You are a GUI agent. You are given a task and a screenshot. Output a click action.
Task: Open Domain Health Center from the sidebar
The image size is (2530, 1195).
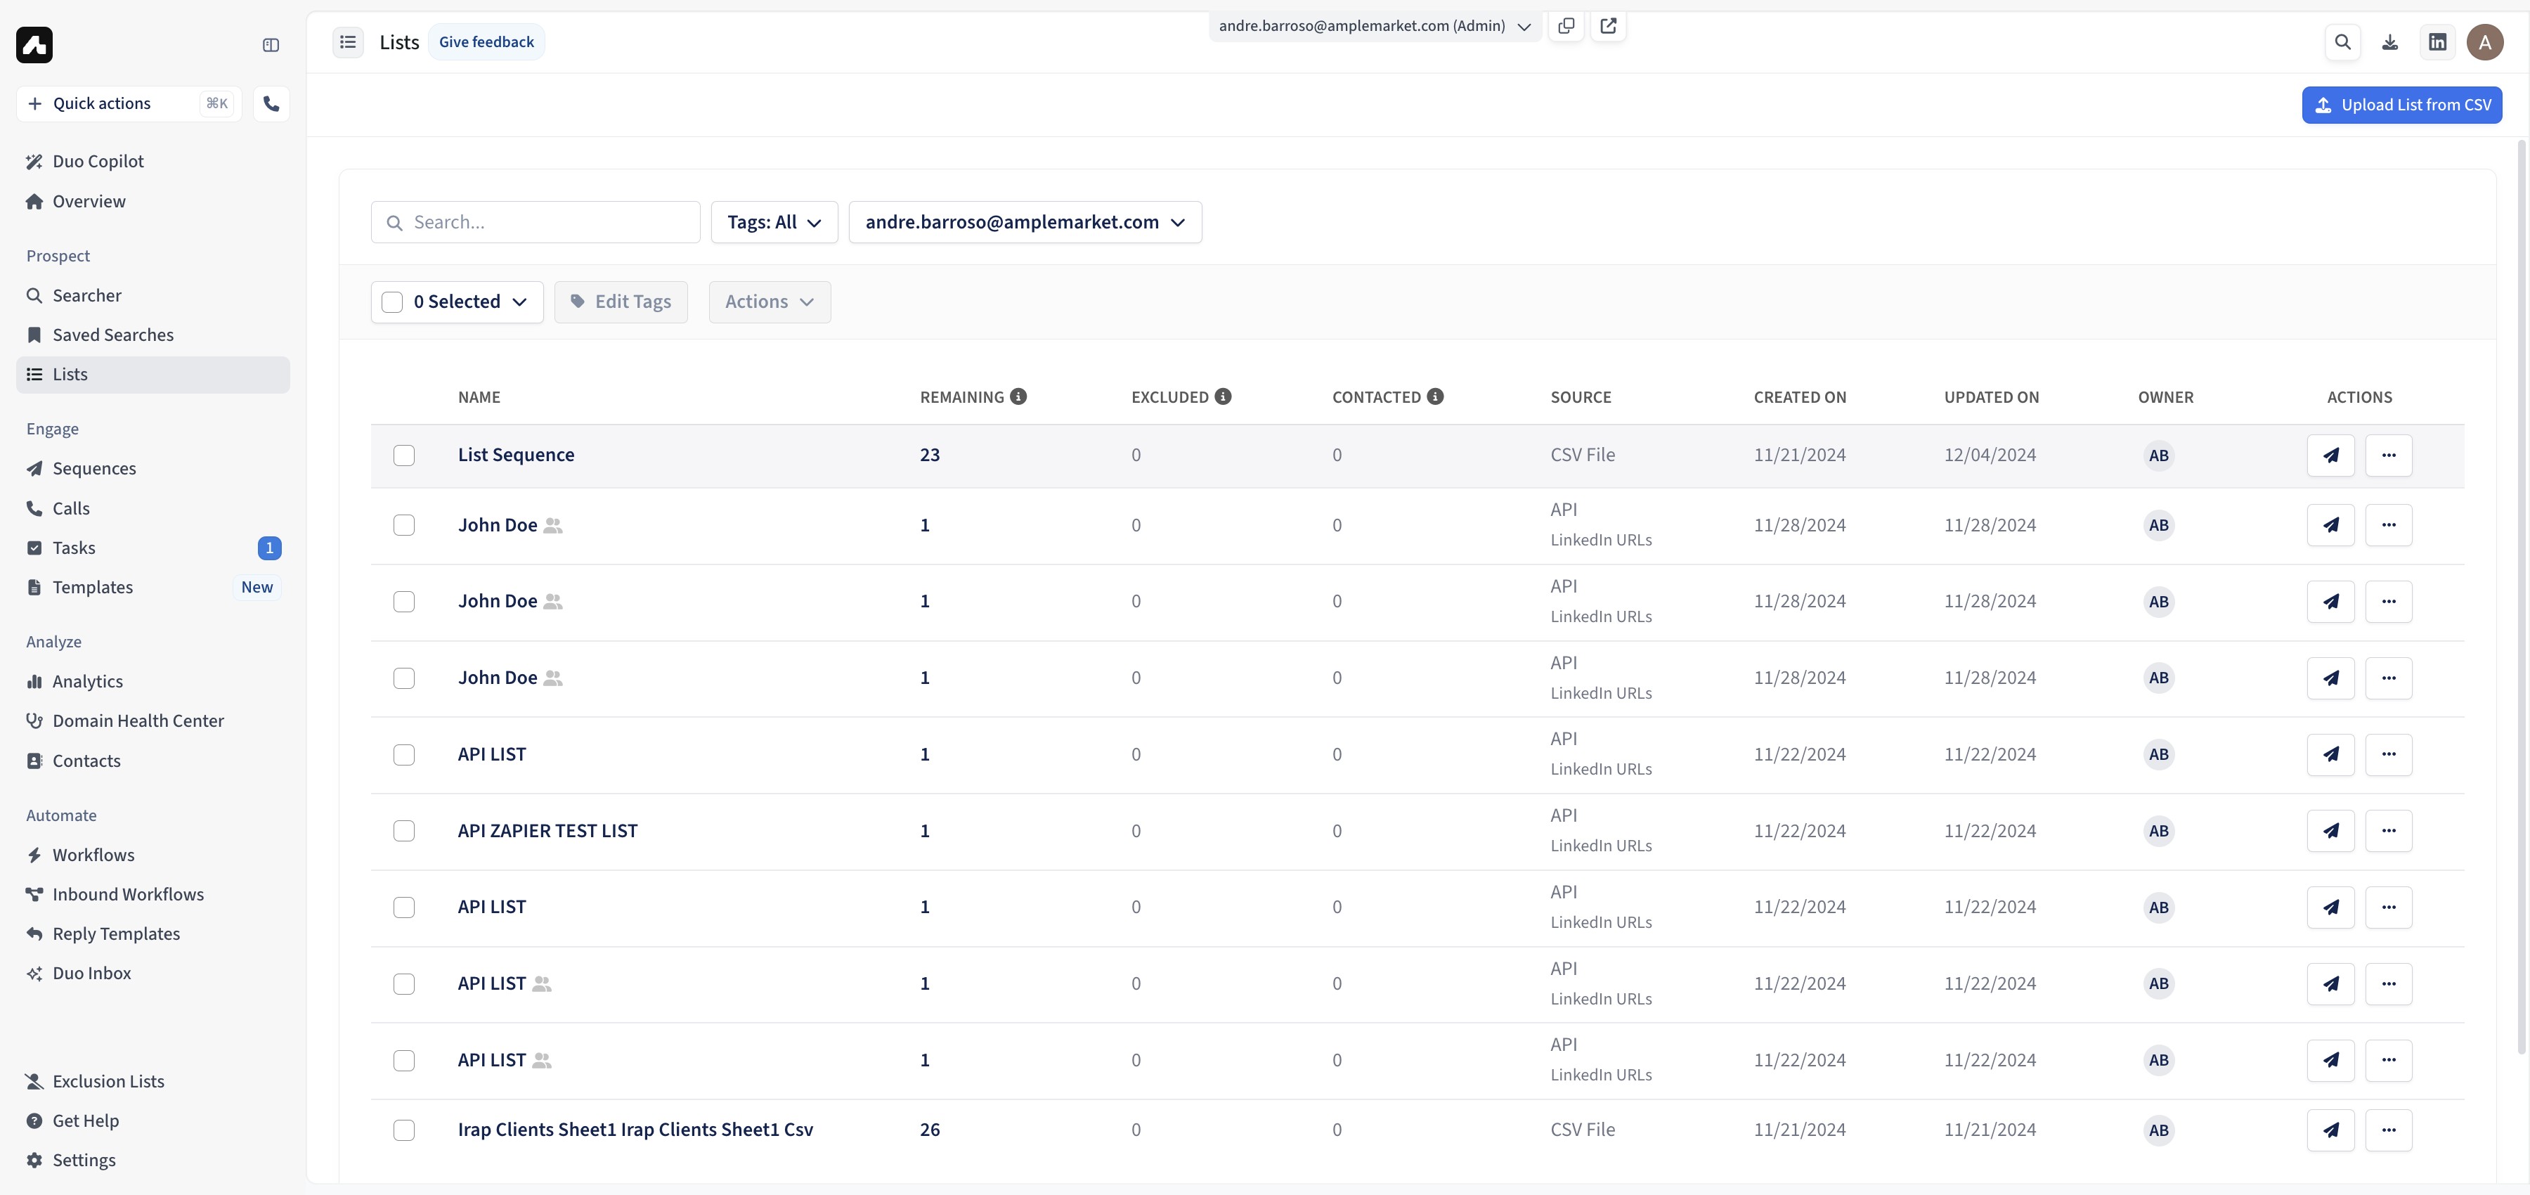pos(138,721)
